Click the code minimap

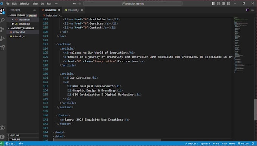click(243, 45)
